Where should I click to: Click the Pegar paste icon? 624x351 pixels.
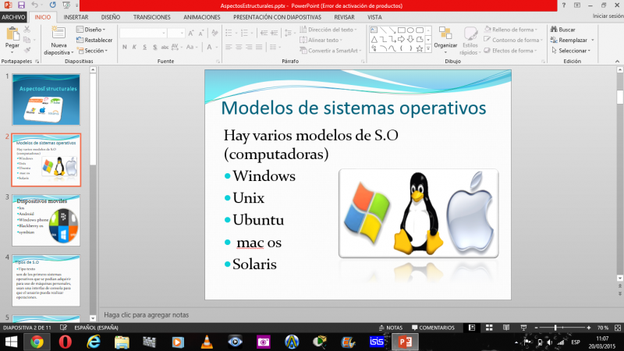(12, 34)
